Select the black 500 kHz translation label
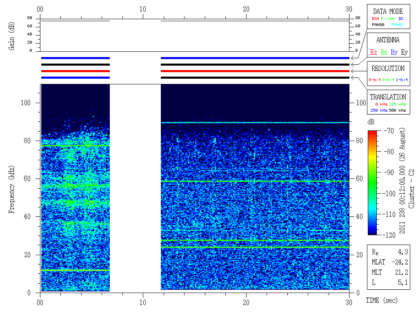Viewport: 418px width, 313px height. (397, 110)
